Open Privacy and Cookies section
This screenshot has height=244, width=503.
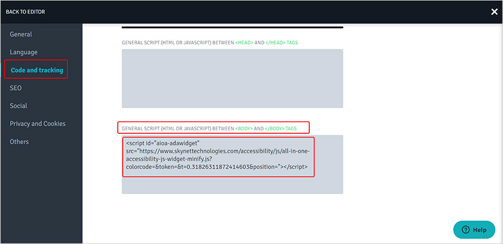[x=38, y=124]
